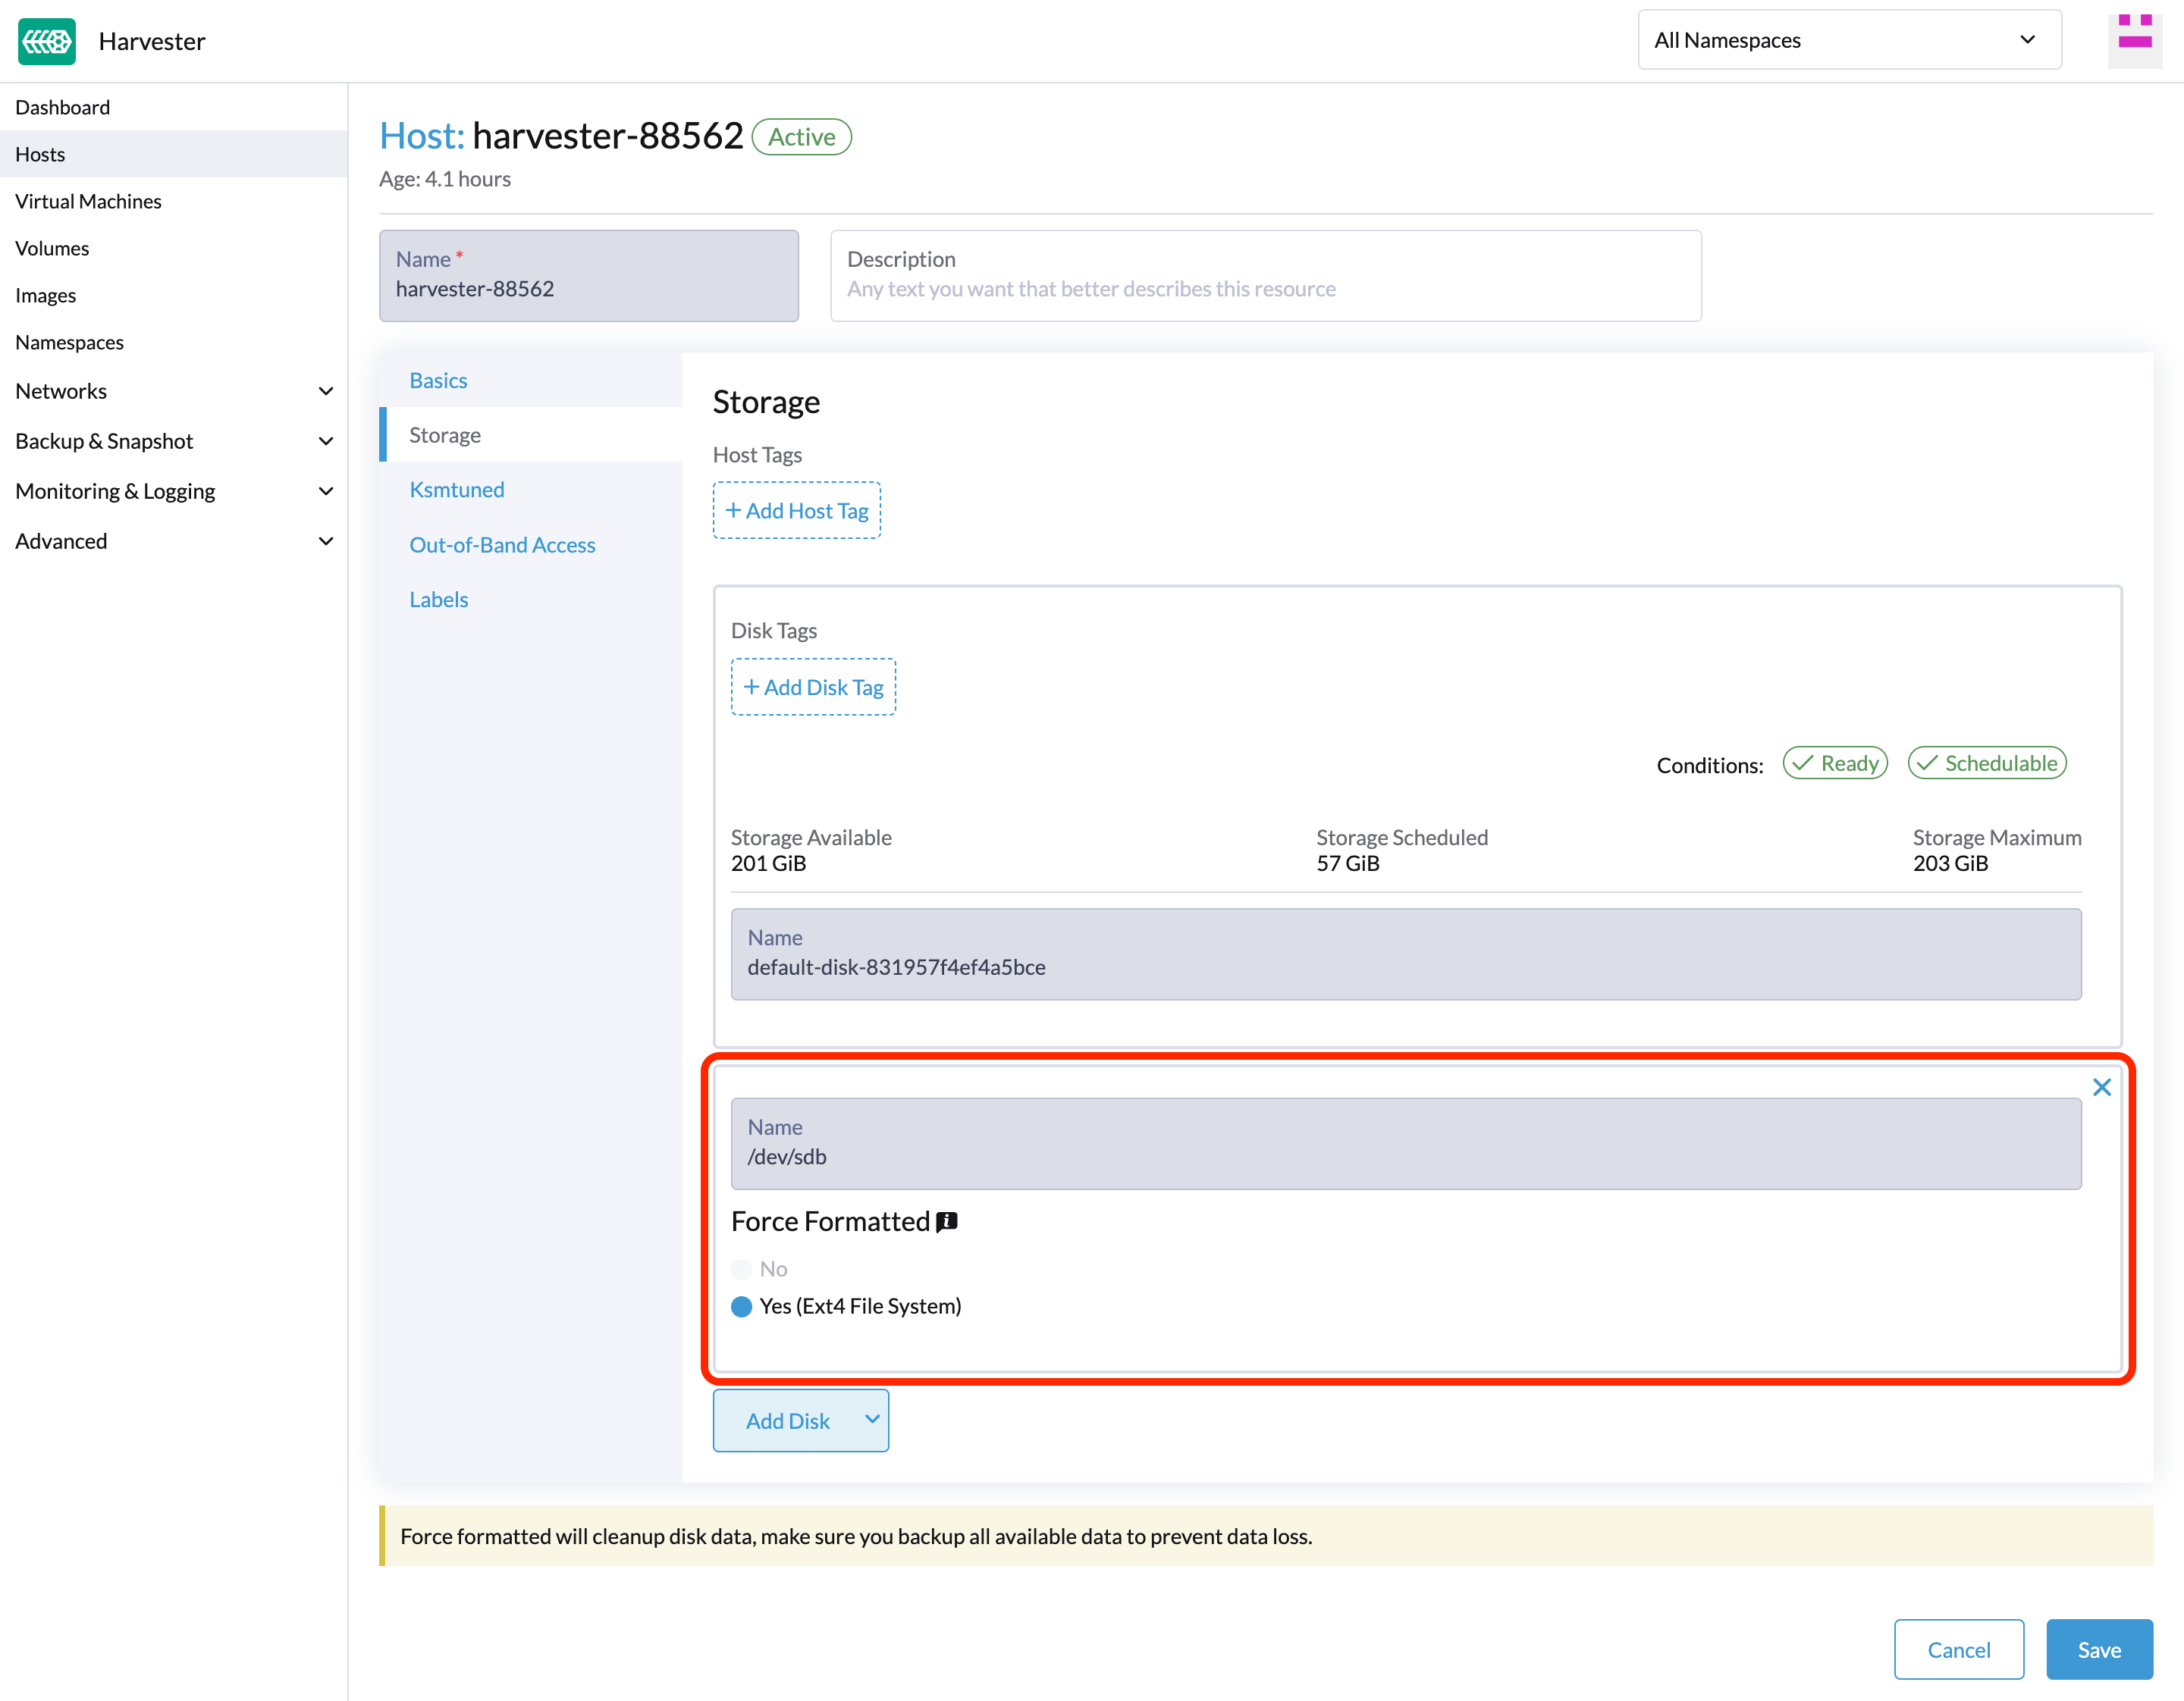
Task: Close the dev/sdb disk panel
Action: pos(2101,1086)
